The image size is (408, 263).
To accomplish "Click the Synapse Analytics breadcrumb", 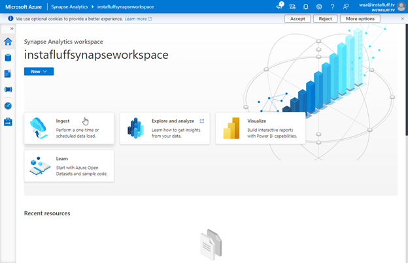I will click(69, 7).
